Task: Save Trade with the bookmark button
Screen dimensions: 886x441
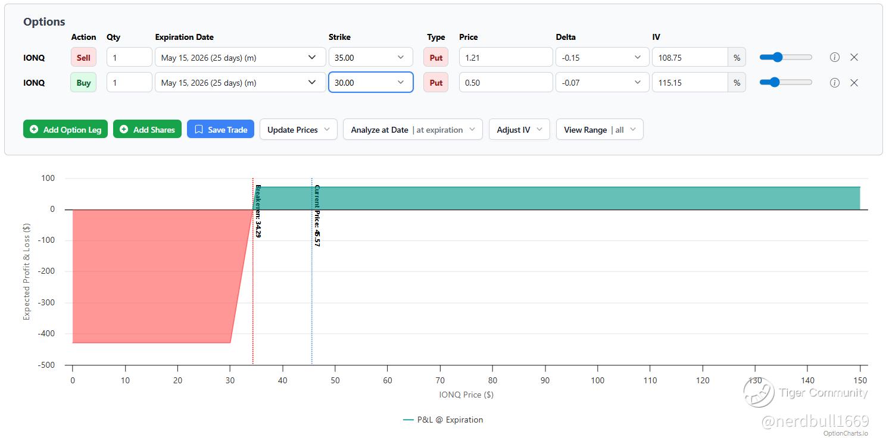Action: coord(220,130)
